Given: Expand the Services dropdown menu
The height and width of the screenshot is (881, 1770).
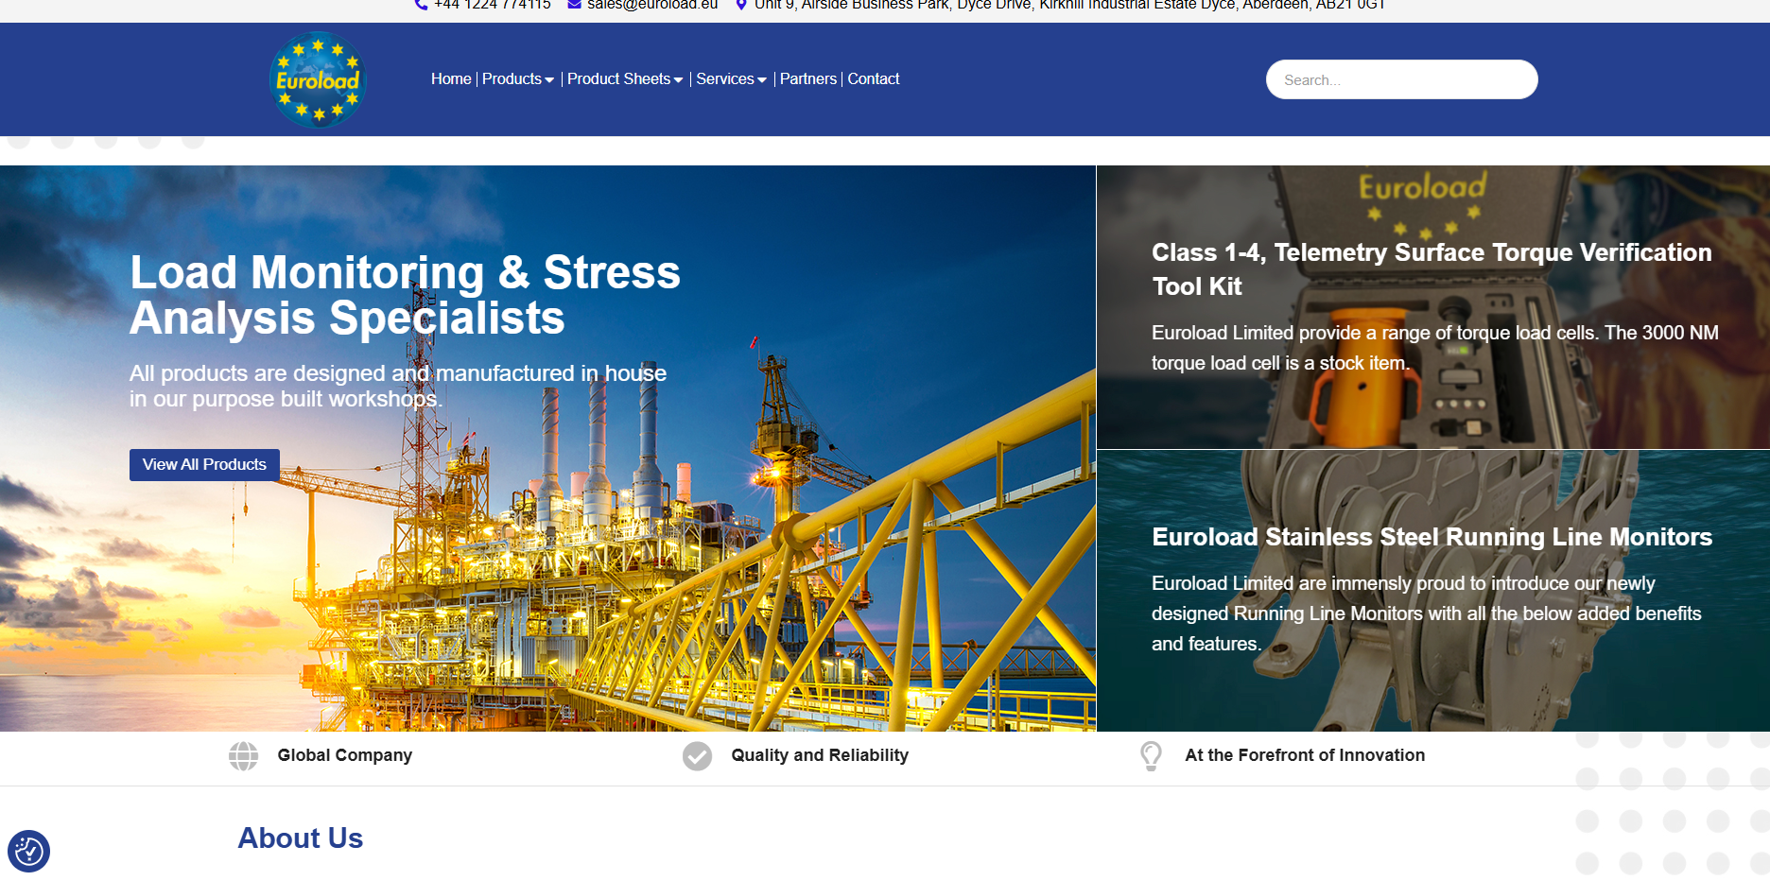Looking at the screenshot, I should pos(731,79).
